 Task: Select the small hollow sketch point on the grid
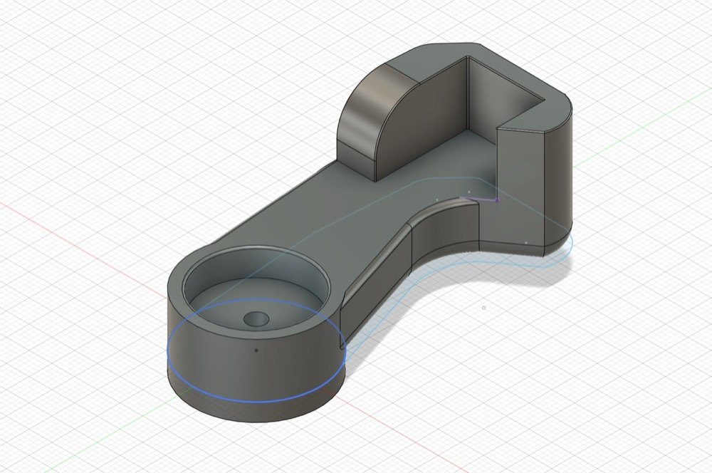tap(483, 308)
